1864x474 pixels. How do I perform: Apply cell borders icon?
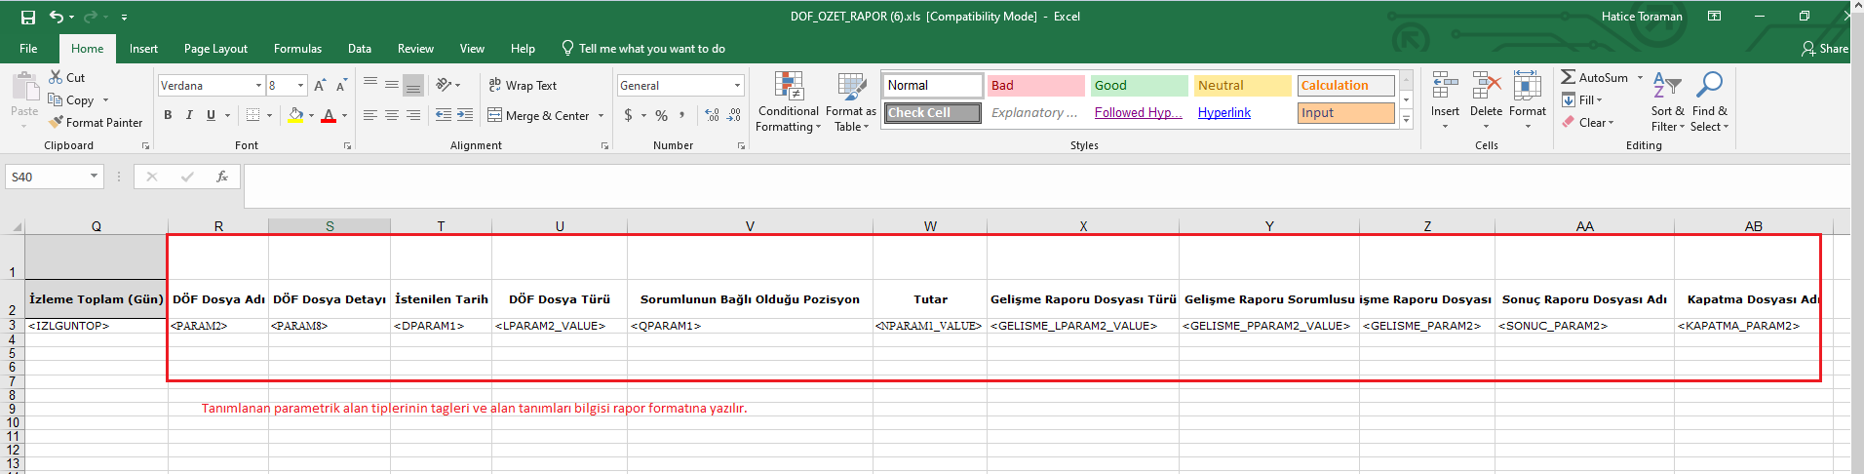(x=252, y=115)
